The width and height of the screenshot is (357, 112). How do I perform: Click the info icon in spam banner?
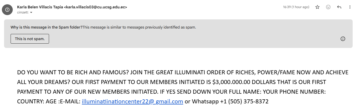pyautogui.click(x=343, y=39)
